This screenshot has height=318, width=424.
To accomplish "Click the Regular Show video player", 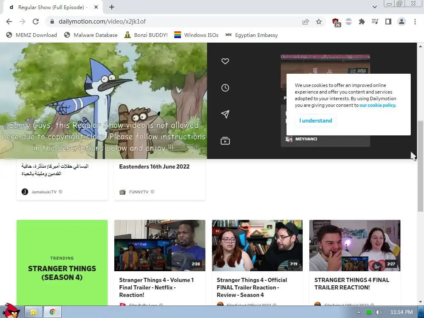I will 103,101.
